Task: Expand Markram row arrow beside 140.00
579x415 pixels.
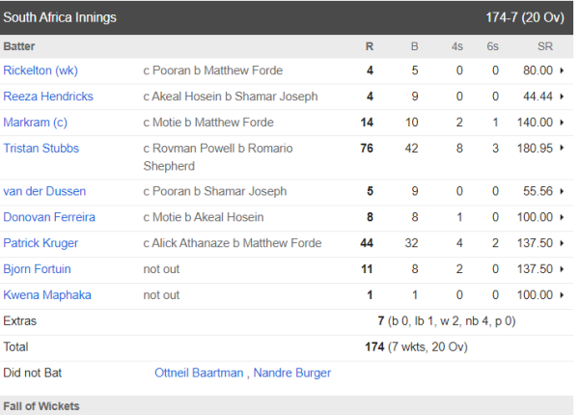Action: pyautogui.click(x=563, y=123)
